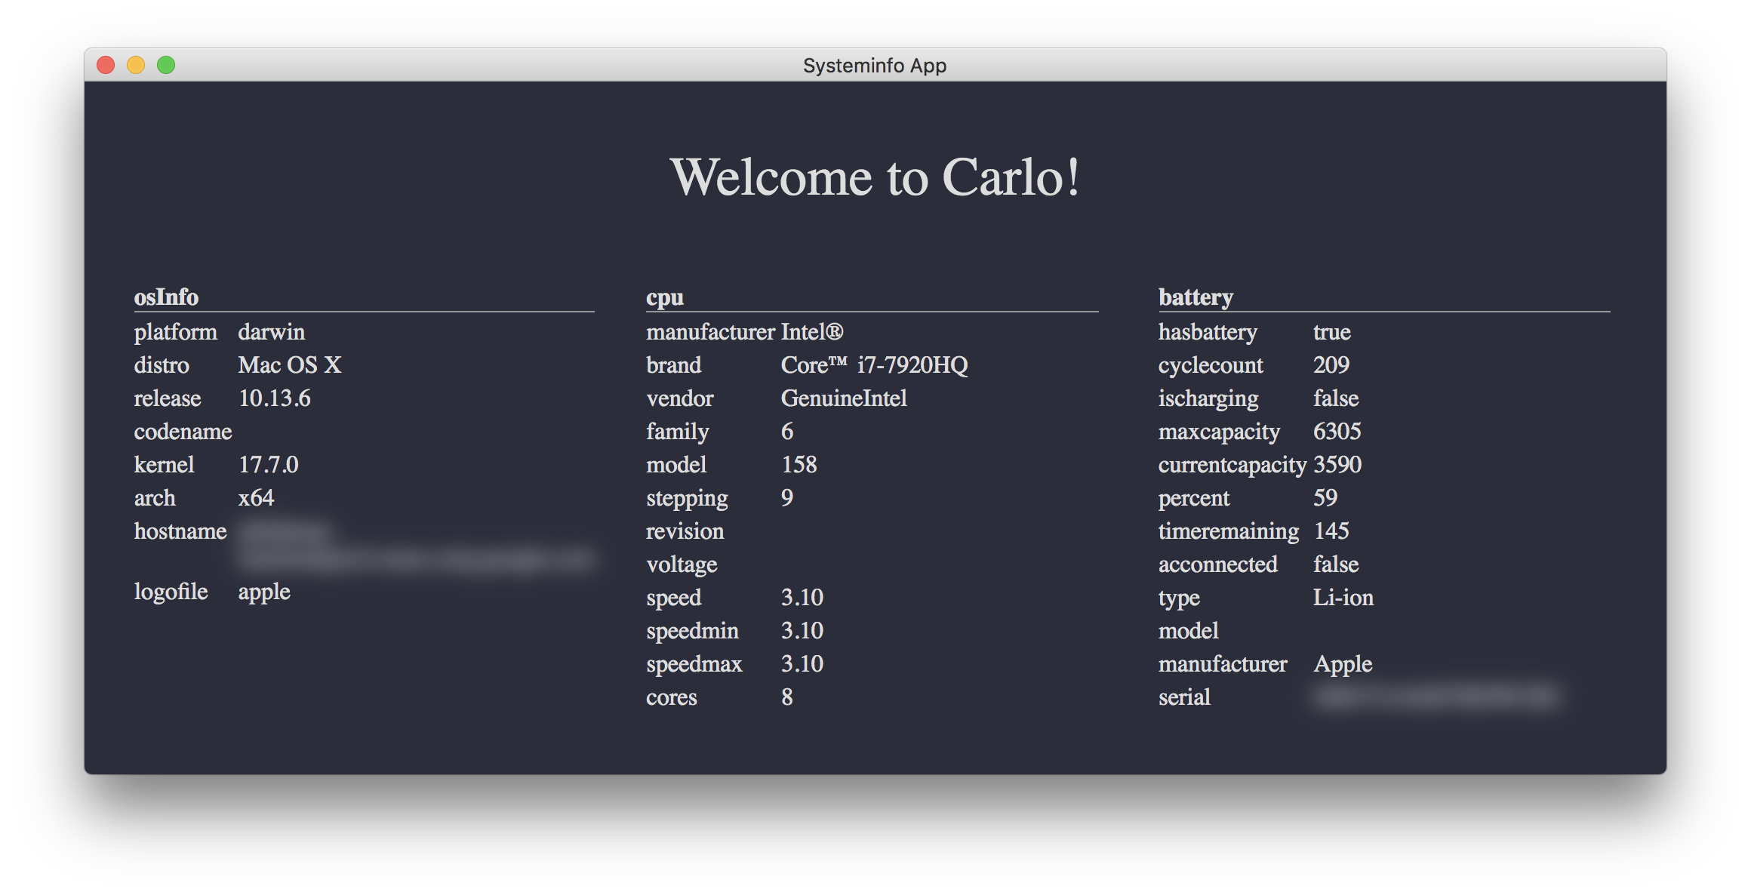Click the speedmax label
The image size is (1751, 895).
click(x=694, y=665)
